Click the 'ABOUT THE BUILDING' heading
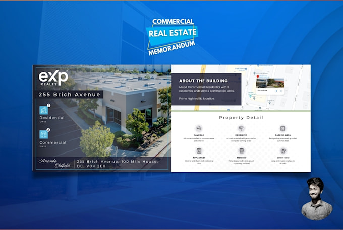The image size is (343, 230). [203, 81]
